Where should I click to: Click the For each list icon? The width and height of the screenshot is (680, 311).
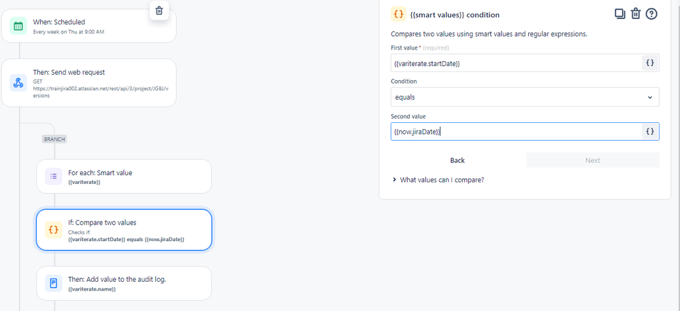point(53,176)
